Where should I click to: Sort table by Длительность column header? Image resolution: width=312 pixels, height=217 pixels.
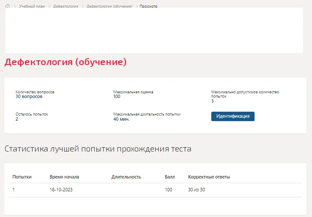click(126, 177)
